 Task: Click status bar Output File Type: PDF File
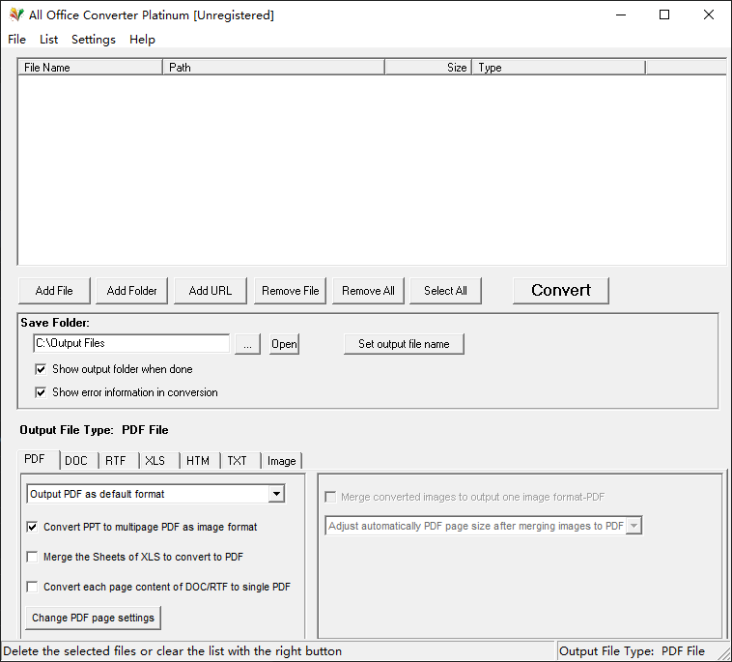632,651
